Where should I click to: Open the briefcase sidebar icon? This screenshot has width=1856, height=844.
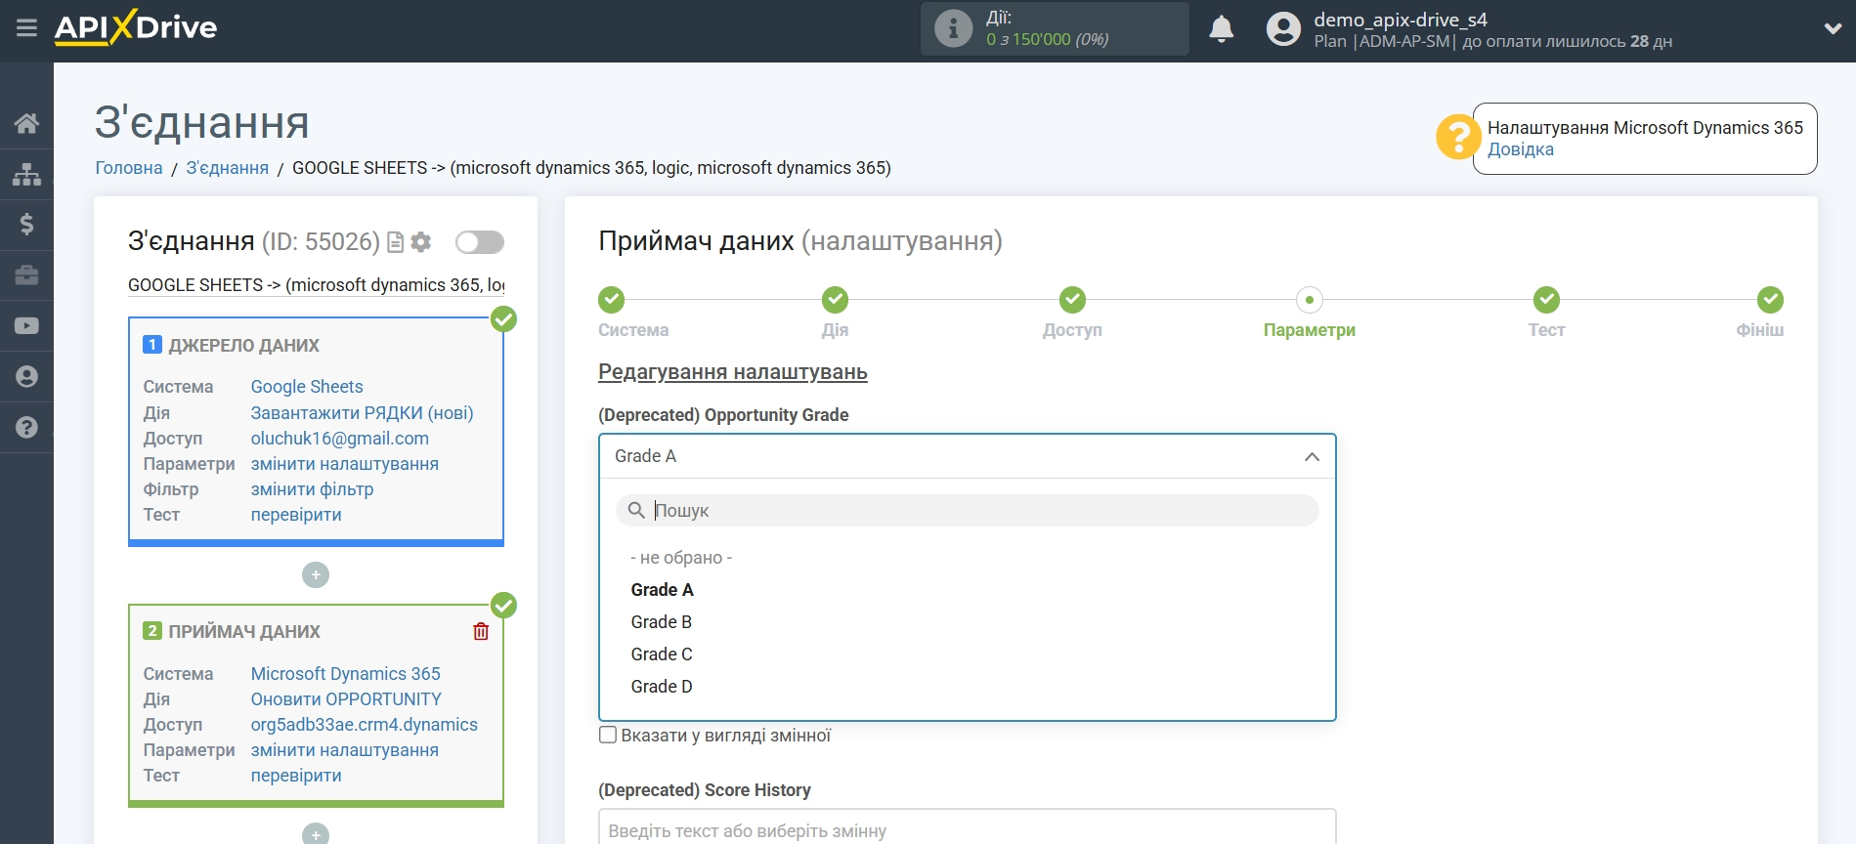(x=26, y=275)
